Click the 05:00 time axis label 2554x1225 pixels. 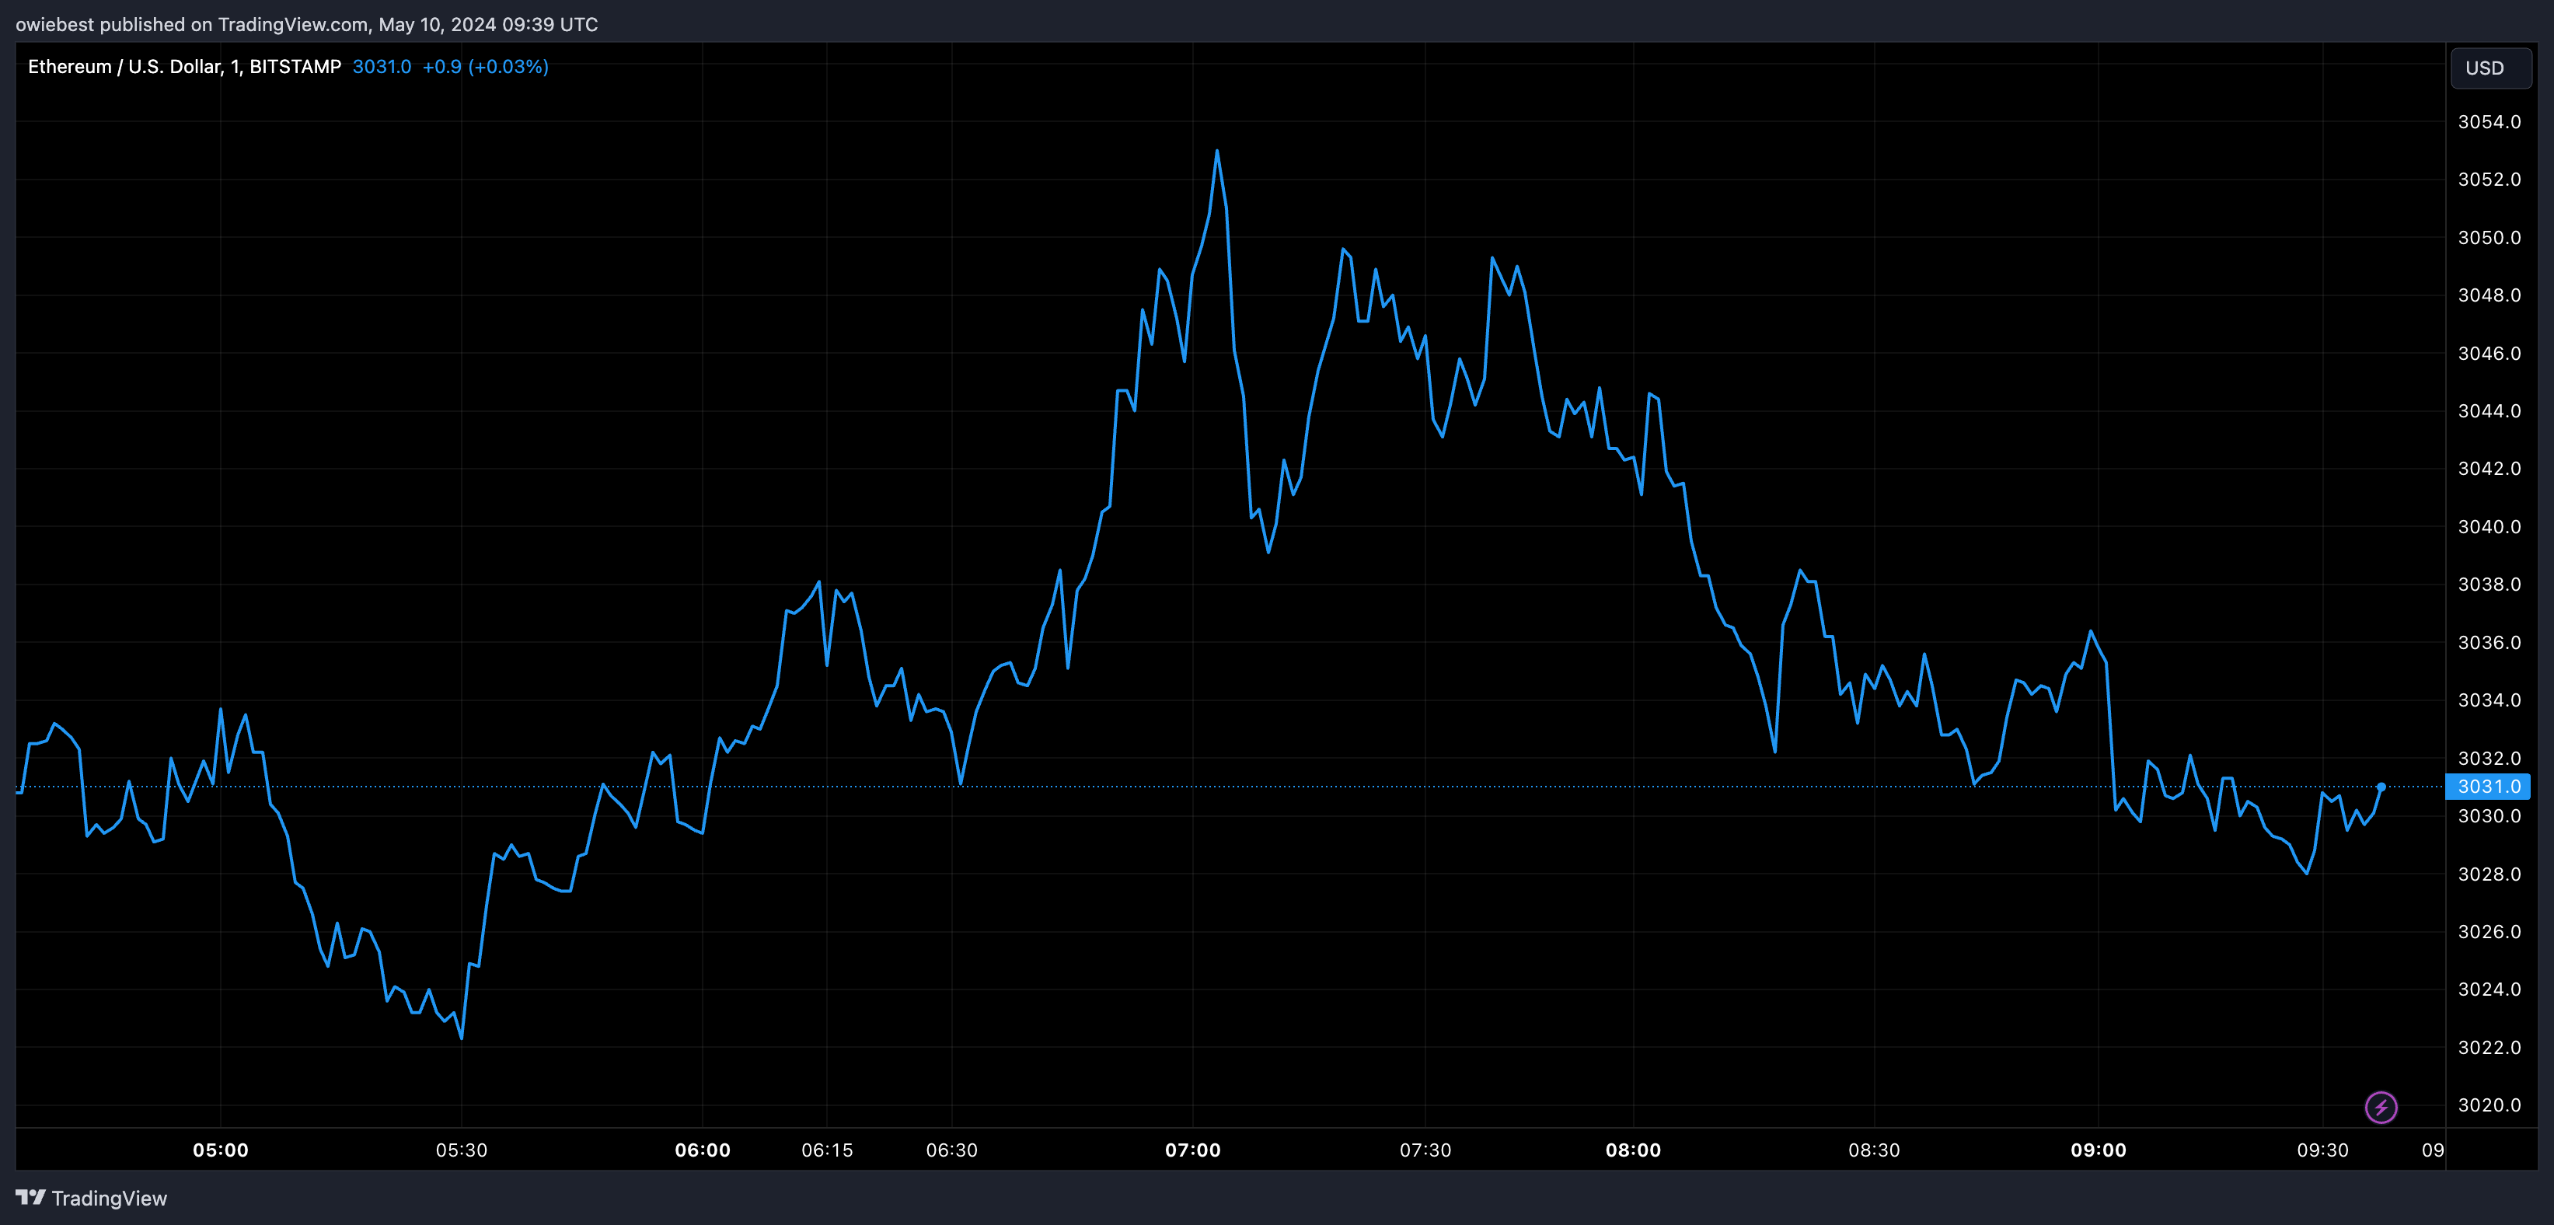[x=220, y=1150]
